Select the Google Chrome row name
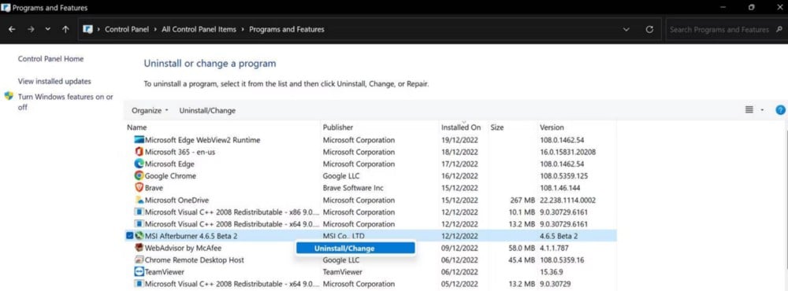The width and height of the screenshot is (788, 291). (x=170, y=176)
